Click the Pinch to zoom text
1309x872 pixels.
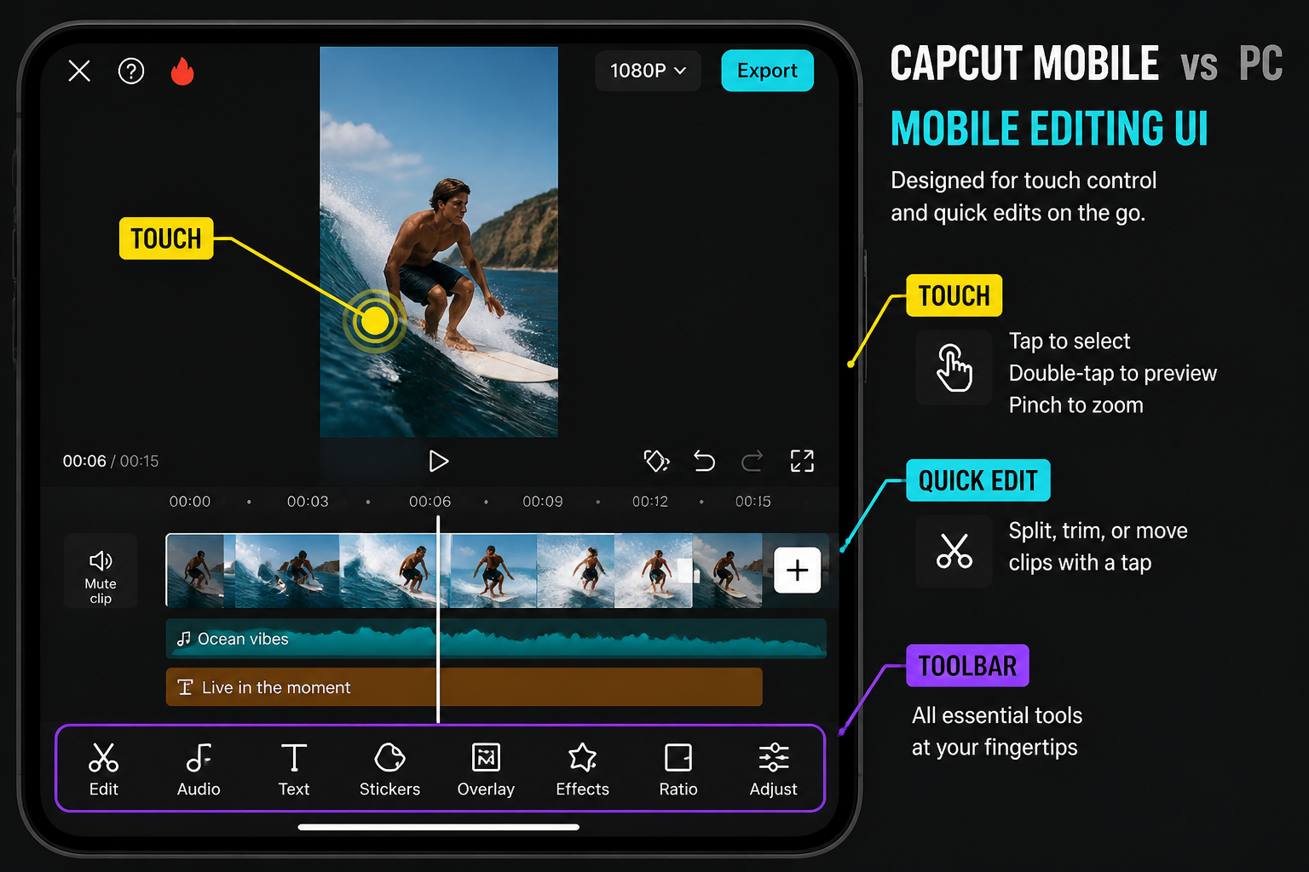coord(1075,405)
